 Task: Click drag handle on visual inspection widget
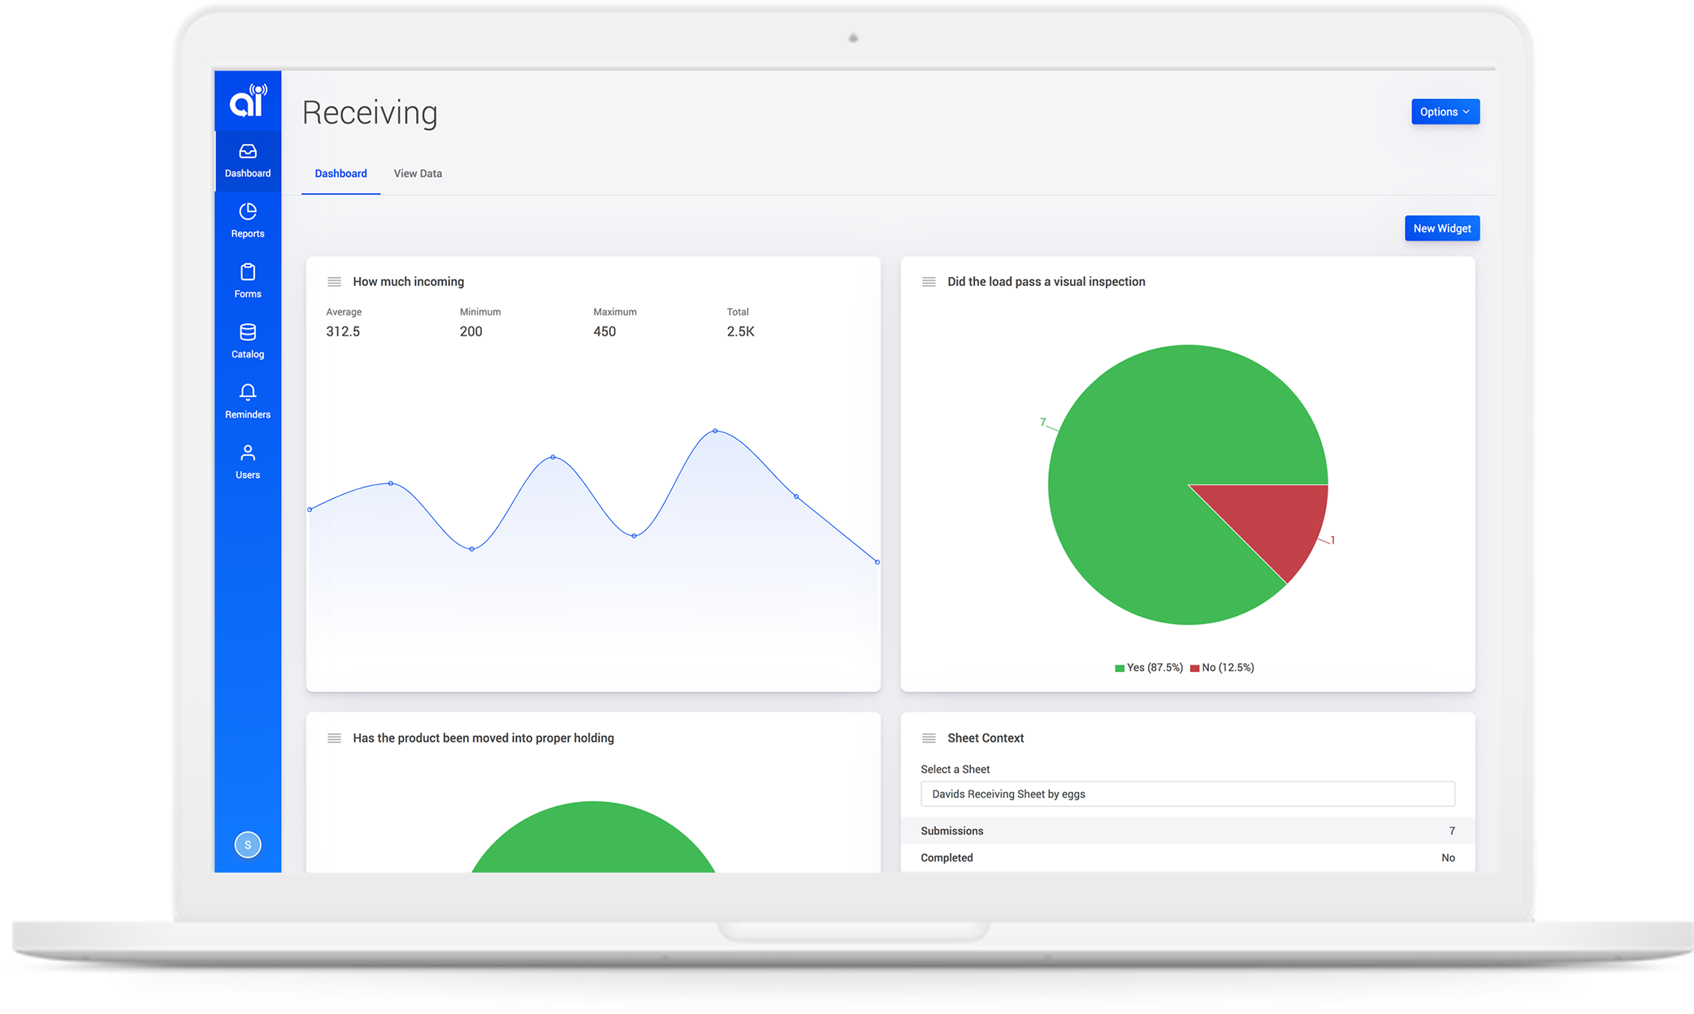click(929, 282)
